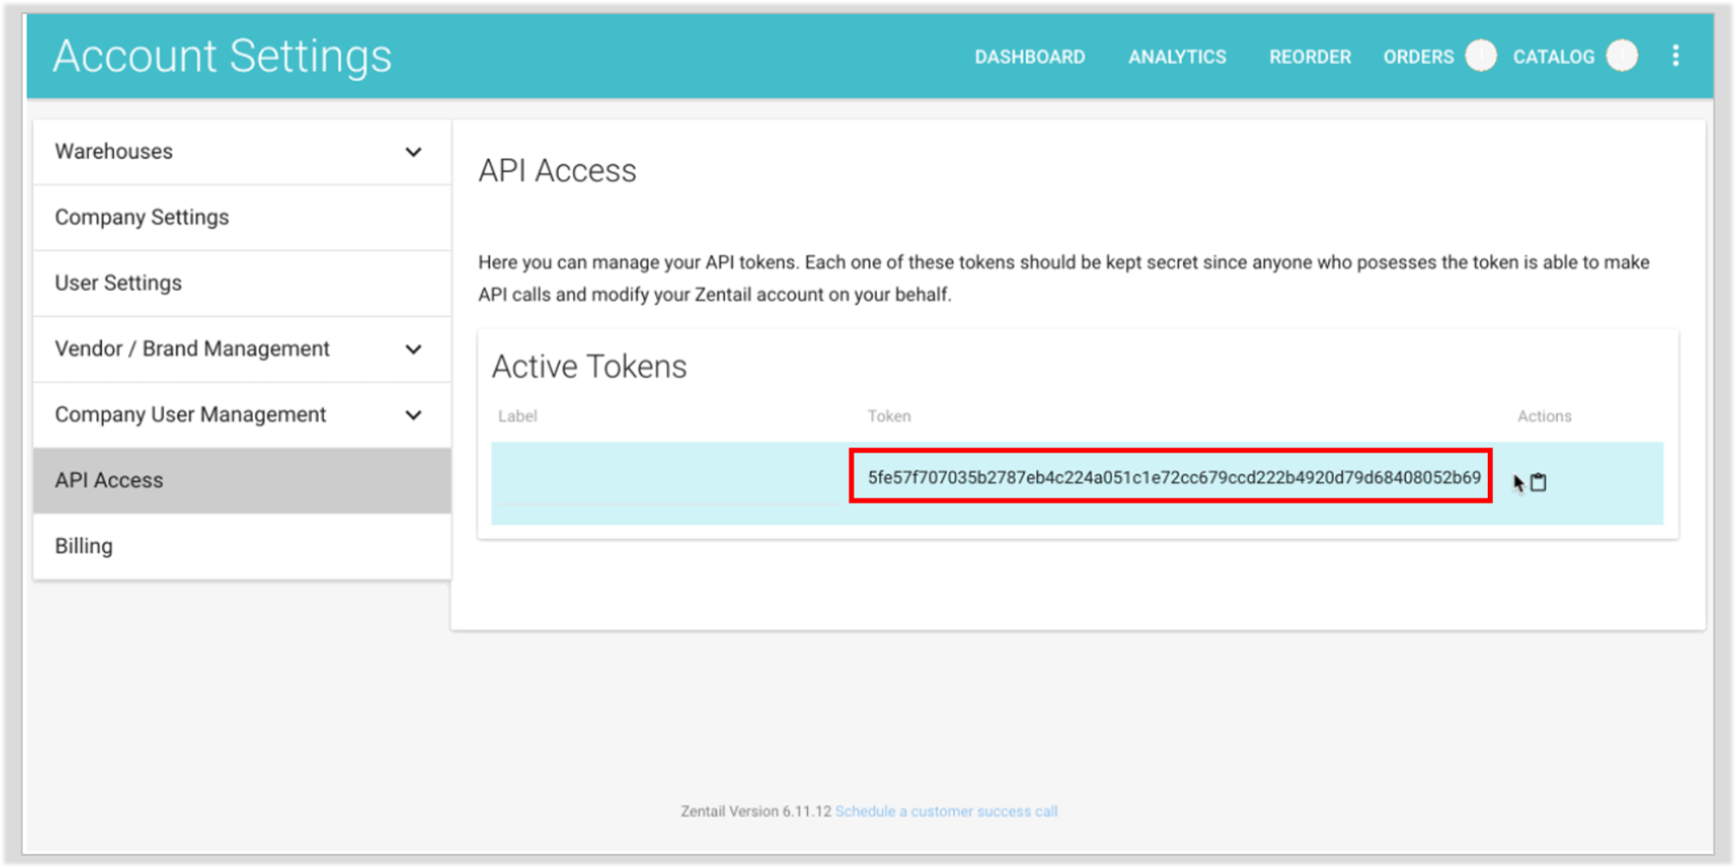This screenshot has height=868, width=1736.
Task: Open the Reorder page
Action: [x=1309, y=57]
